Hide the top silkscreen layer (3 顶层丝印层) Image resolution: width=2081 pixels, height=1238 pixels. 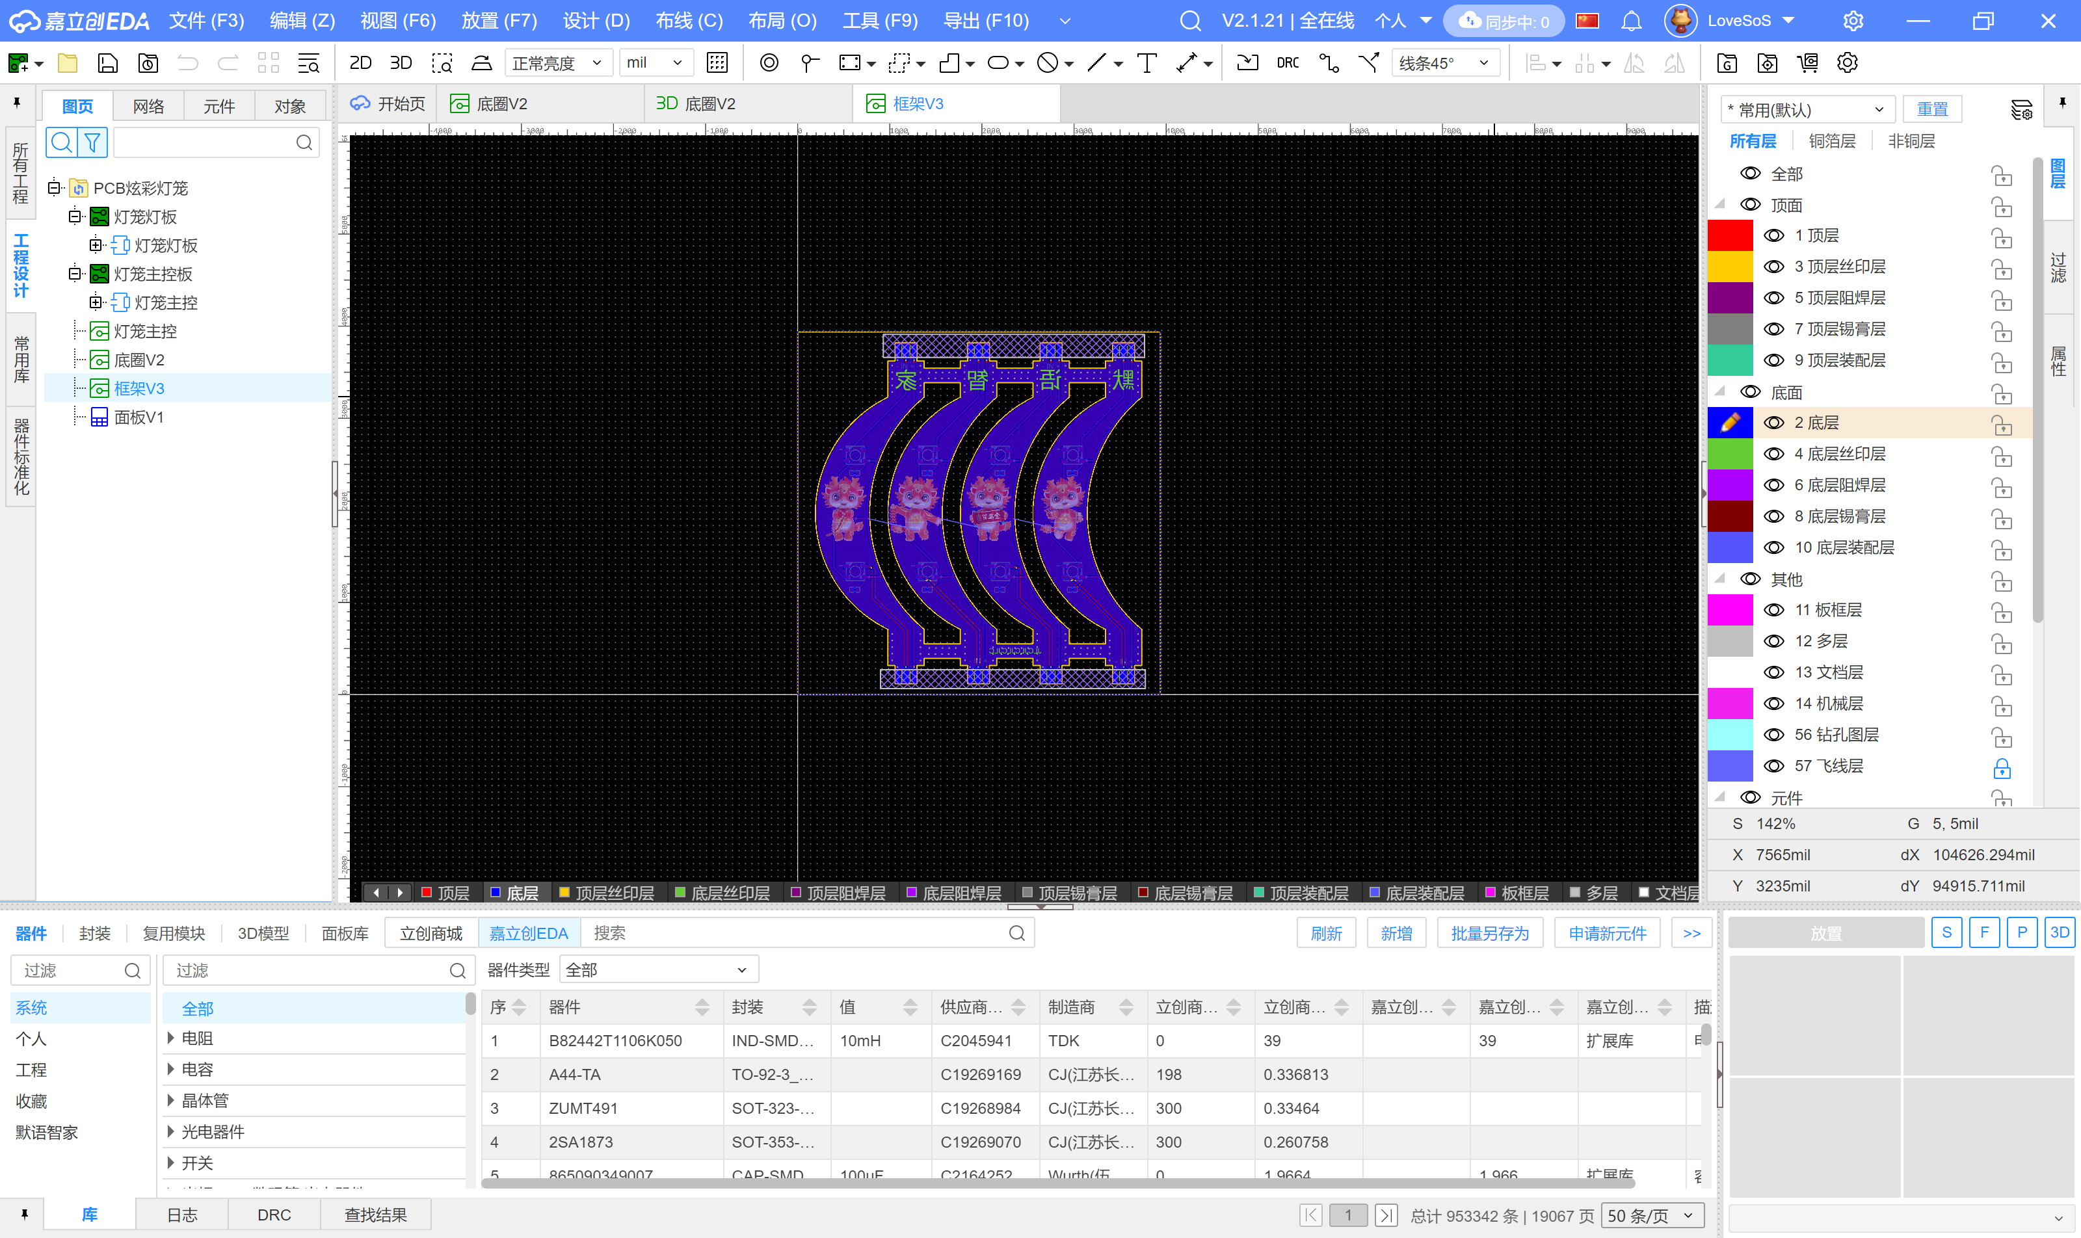pyautogui.click(x=1773, y=267)
